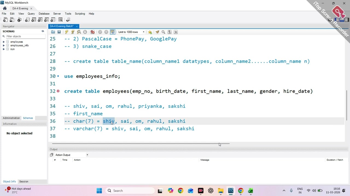The image size is (350, 196).
Task: Save the script to file
Action: (59, 32)
